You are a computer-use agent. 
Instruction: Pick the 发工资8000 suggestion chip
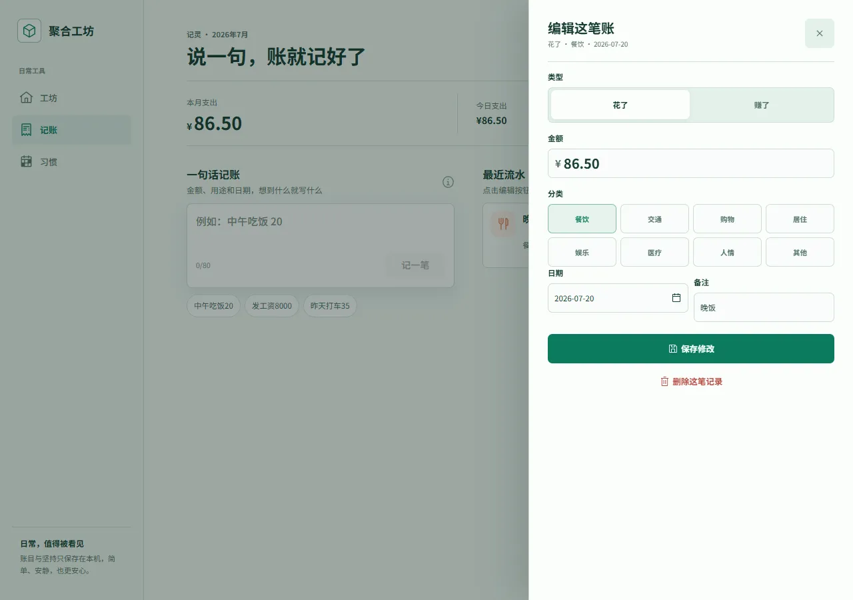click(272, 306)
